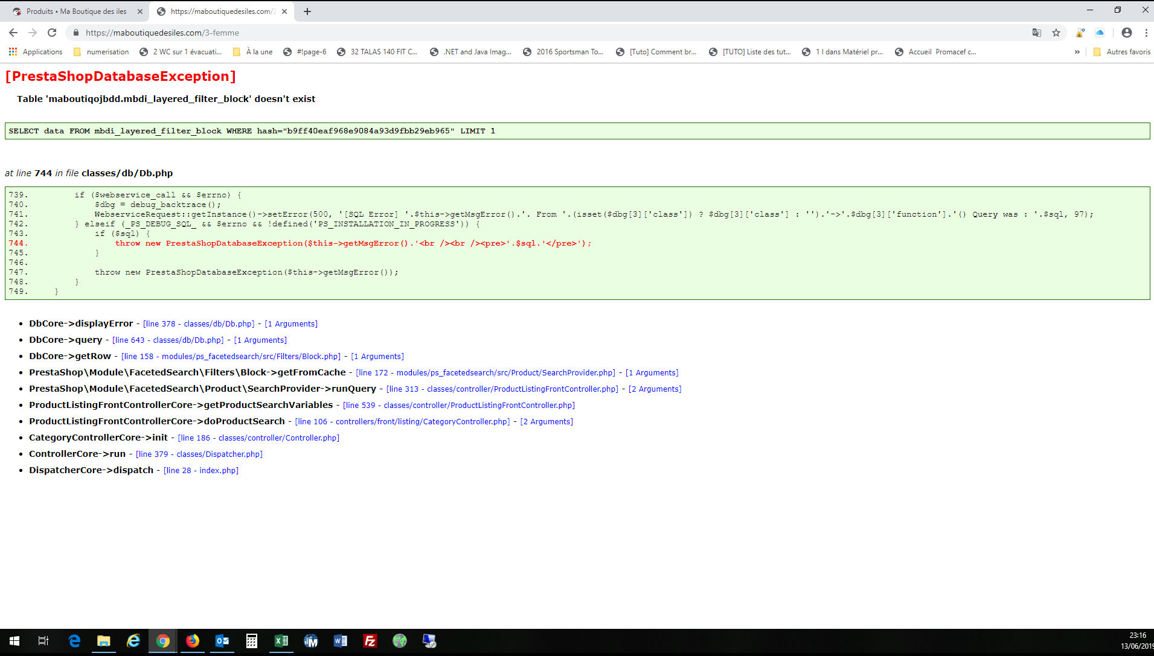Close the mabotiquedesiles.com tab
The height and width of the screenshot is (656, 1154).
[284, 11]
